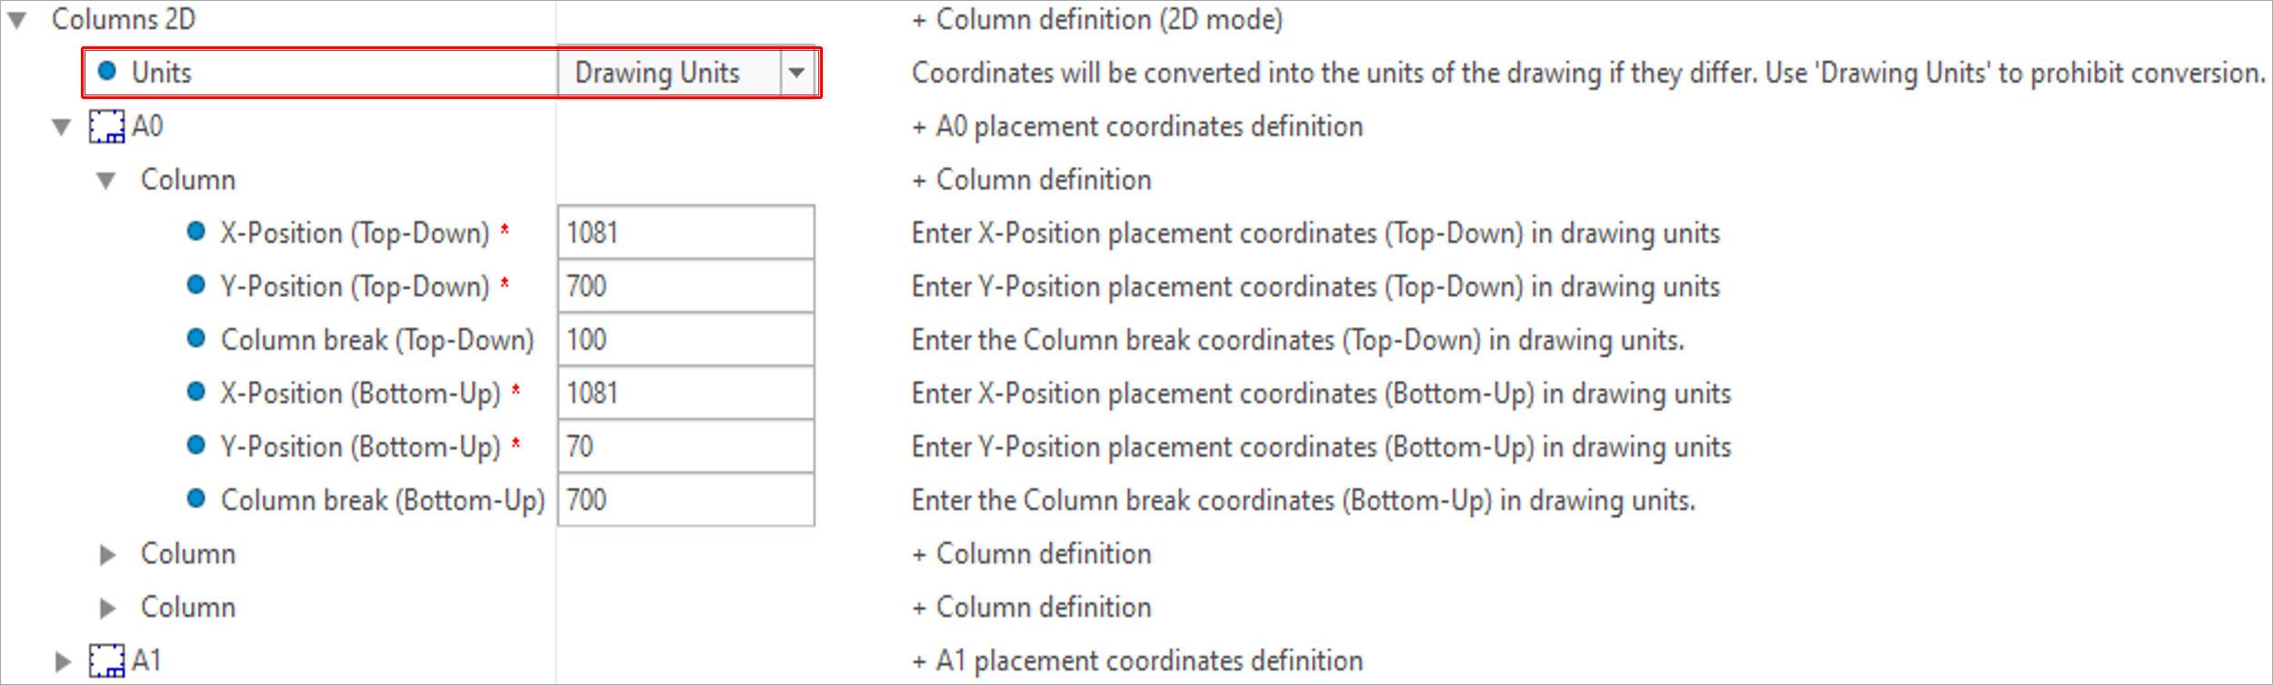Open the Drawing Units dropdown arrow
This screenshot has width=2273, height=685.
click(797, 73)
